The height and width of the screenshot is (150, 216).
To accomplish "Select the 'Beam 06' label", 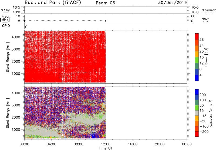I will click(x=105, y=3).
